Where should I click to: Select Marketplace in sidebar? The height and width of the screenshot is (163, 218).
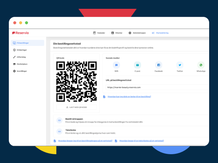[x=28, y=64]
